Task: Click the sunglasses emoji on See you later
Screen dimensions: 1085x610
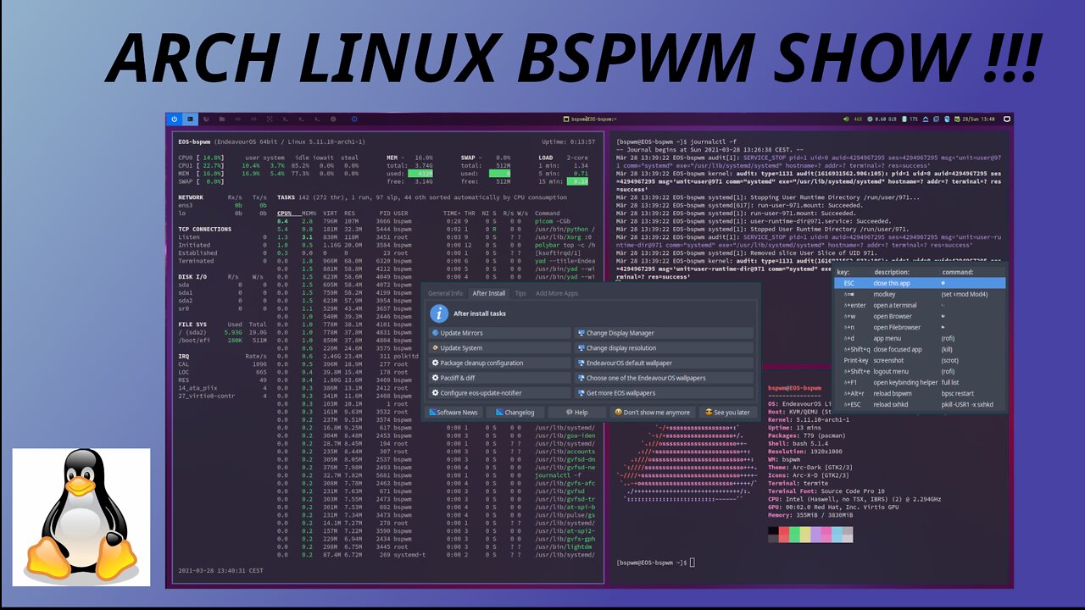Action: (709, 413)
